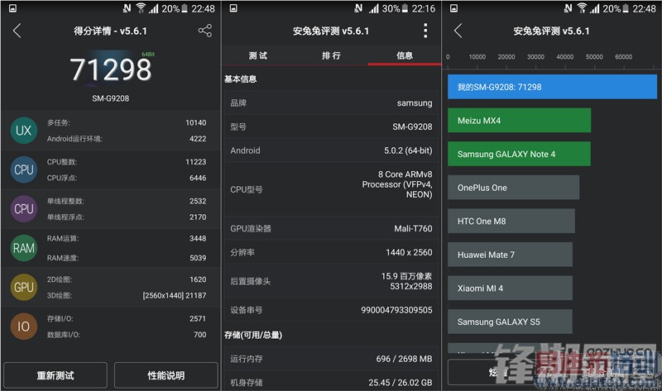
Task: Select the Samsung GALAXY S5 ranking bar
Action: [510, 322]
